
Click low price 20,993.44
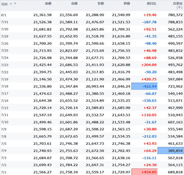[95, 86]
